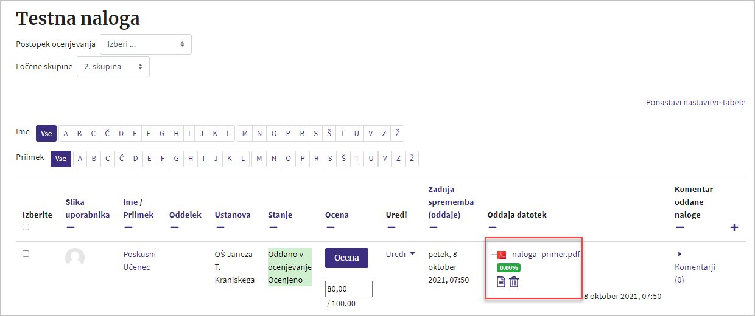
Task: Collapse the Ime / Priimek column
Action: coord(128,227)
